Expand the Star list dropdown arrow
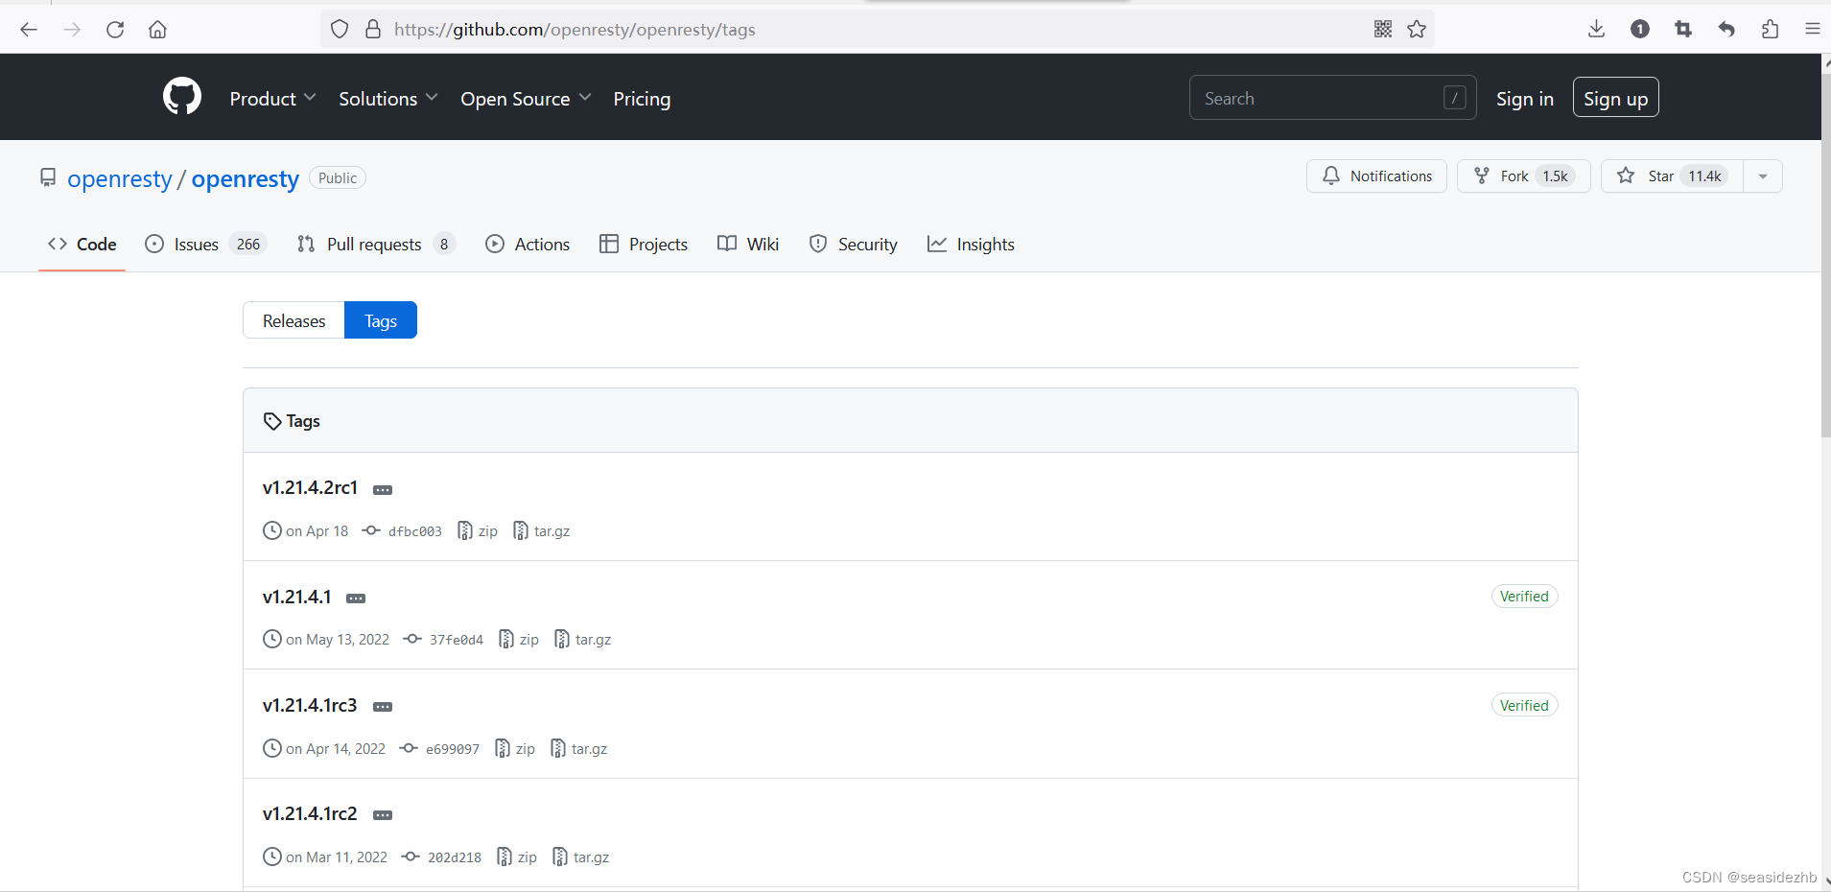This screenshot has width=1831, height=892. point(1763,176)
